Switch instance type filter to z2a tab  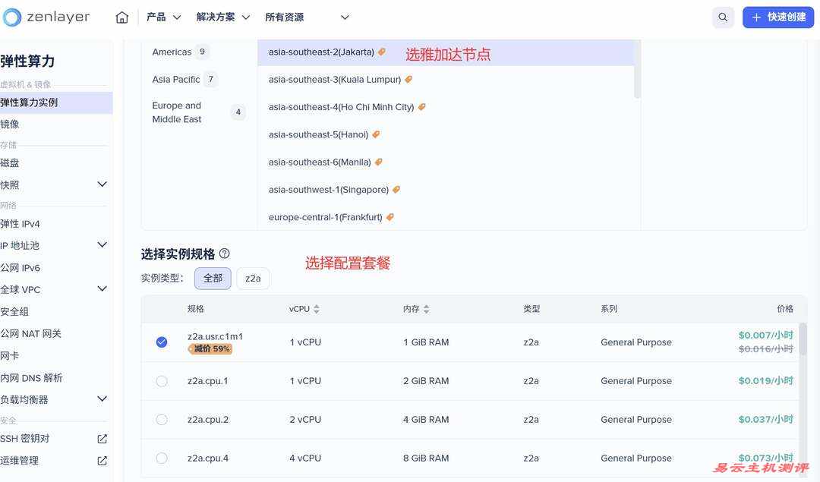click(x=252, y=278)
